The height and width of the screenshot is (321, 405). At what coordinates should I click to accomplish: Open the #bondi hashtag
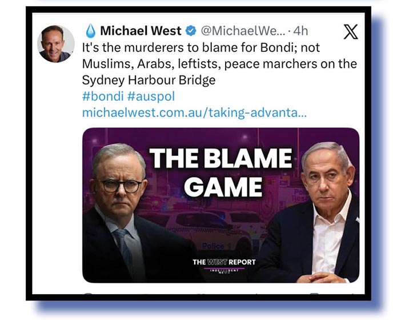pos(103,97)
